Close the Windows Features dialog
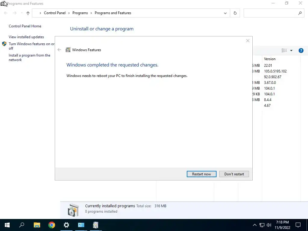This screenshot has height=231, width=308. tap(248, 41)
